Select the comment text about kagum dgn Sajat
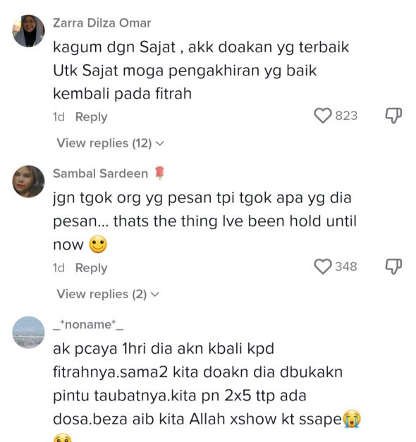Screen dimensions: 416x442 201,70
